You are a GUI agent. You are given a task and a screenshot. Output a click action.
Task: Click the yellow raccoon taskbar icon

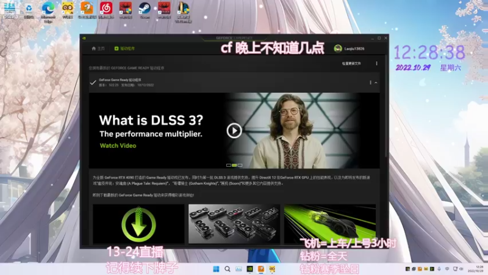click(272, 269)
